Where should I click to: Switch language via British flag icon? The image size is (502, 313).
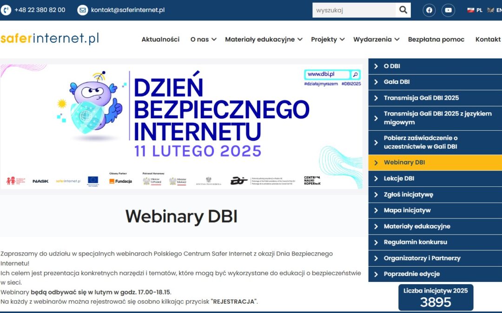point(490,10)
